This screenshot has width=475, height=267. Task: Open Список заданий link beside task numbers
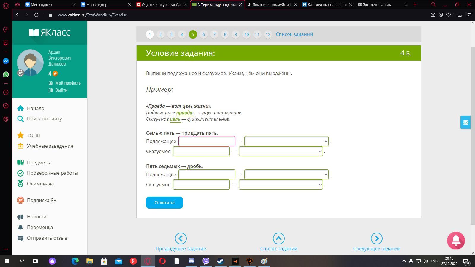[294, 34]
